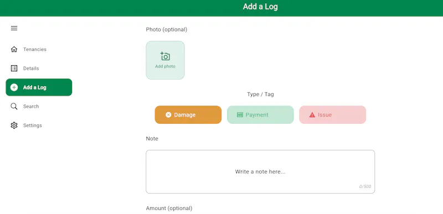Click the Add photo text label
Viewport: 443px width, 214px height.
pyautogui.click(x=165, y=66)
